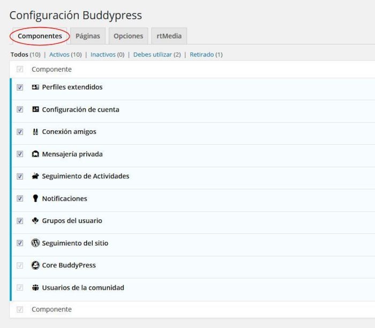The height and width of the screenshot is (328, 375).
Task: Toggle the Seguimiento del sitio checkbox
Action: [x=20, y=243]
